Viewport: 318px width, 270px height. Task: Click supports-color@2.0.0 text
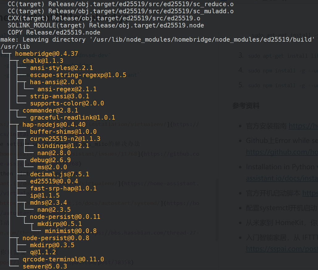(x=67, y=103)
